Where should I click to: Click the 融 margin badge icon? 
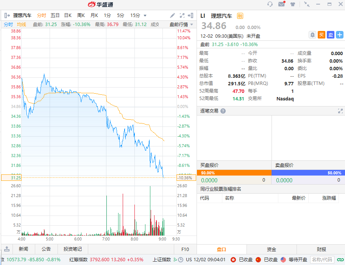coord(240,16)
